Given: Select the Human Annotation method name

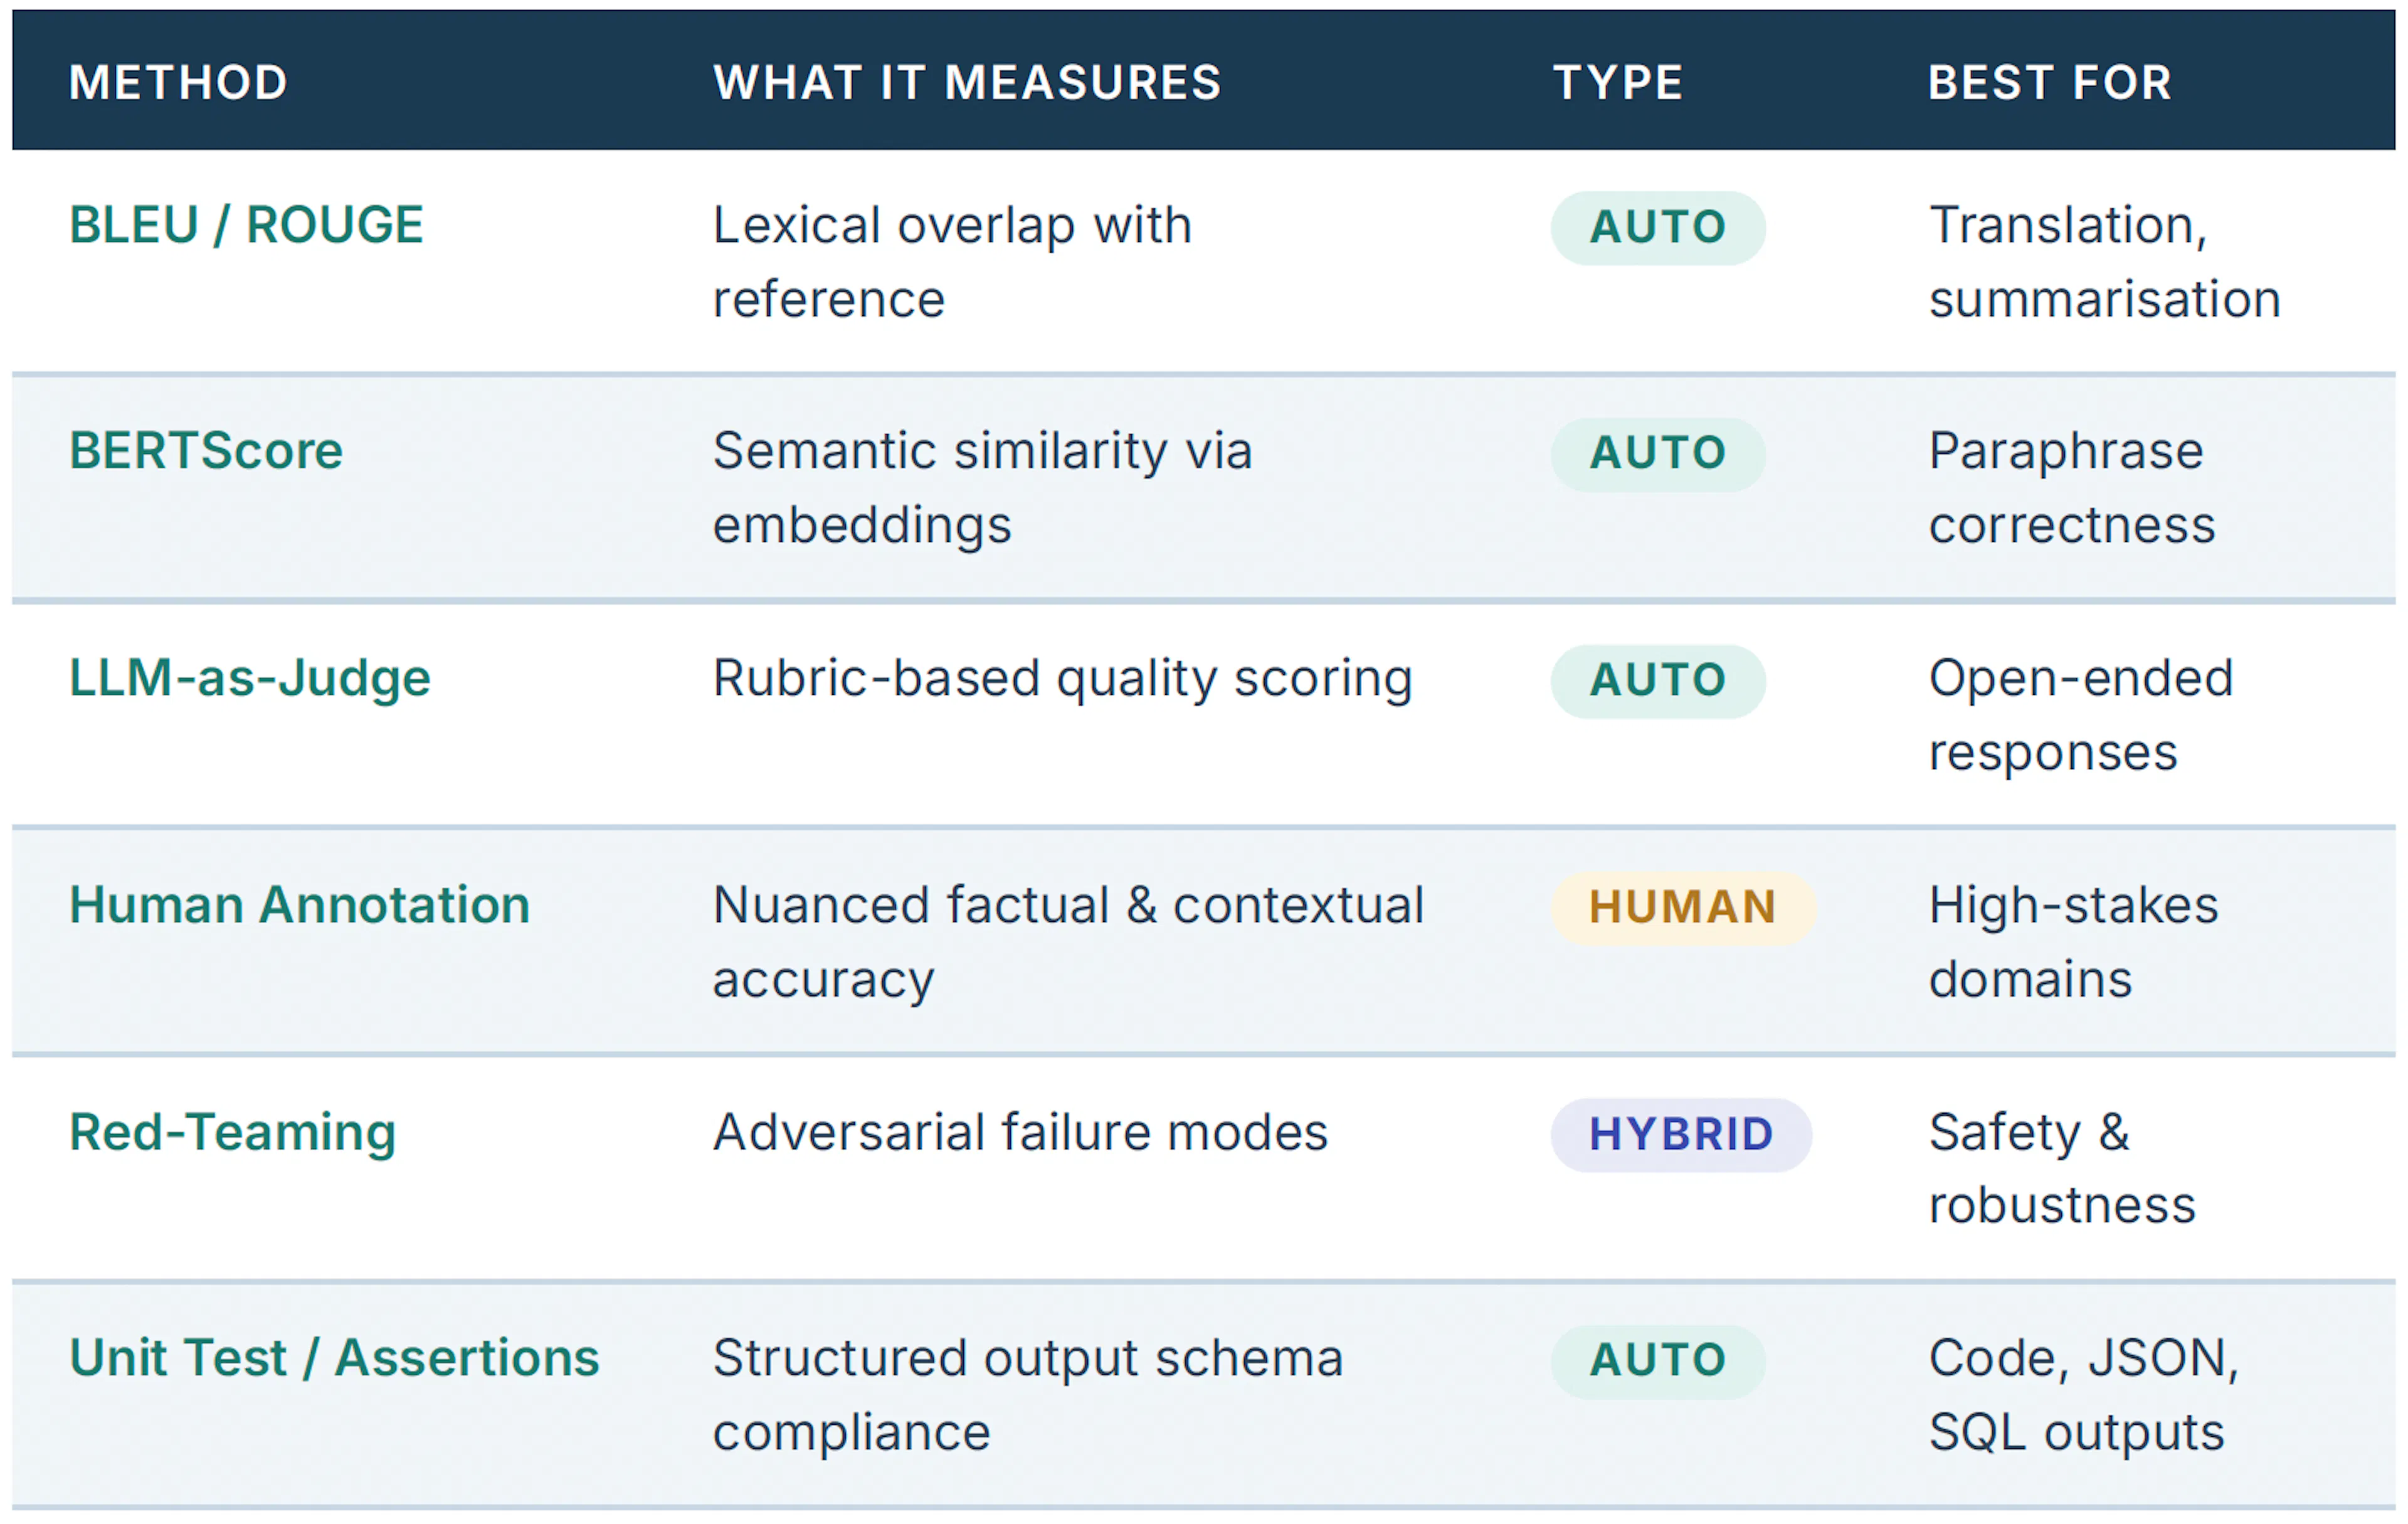Looking at the screenshot, I should tap(299, 905).
